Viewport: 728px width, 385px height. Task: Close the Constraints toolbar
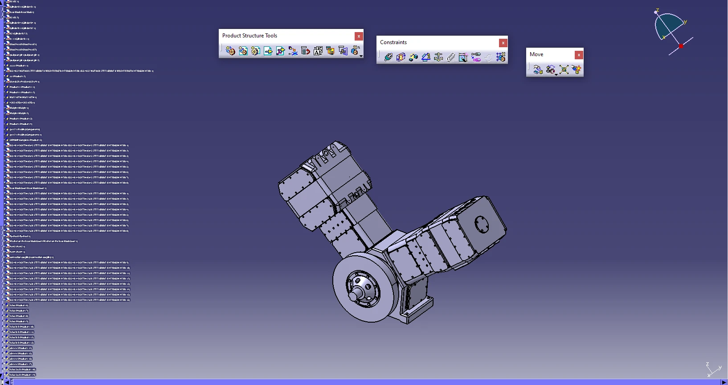(x=503, y=43)
